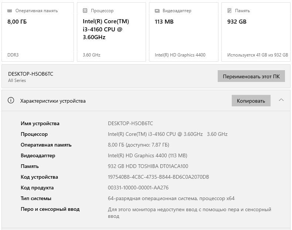Click product ID 00331-10000-00001-AA276

(138, 188)
